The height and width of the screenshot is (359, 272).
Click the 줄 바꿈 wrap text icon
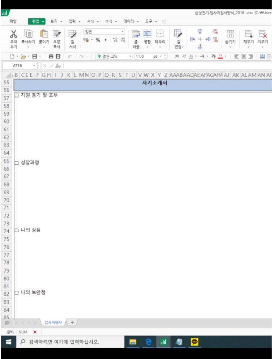136,34
